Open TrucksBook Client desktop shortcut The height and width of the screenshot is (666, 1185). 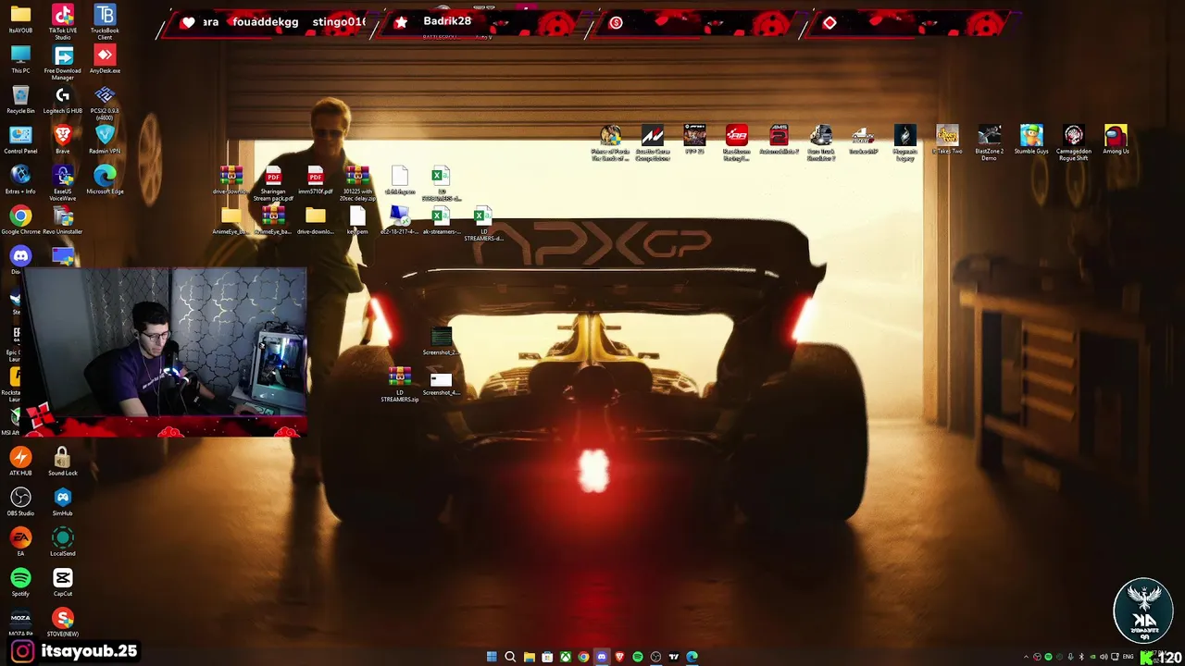(x=105, y=21)
